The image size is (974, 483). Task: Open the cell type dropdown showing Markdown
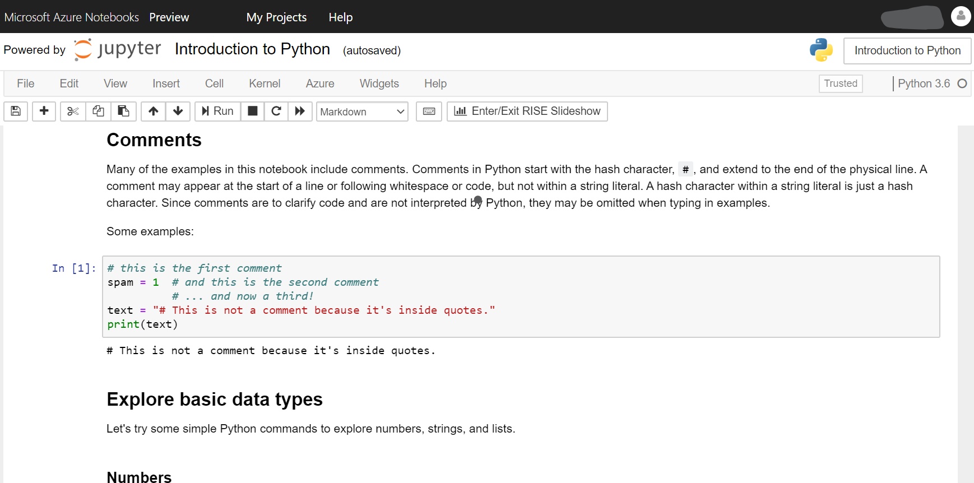point(362,112)
